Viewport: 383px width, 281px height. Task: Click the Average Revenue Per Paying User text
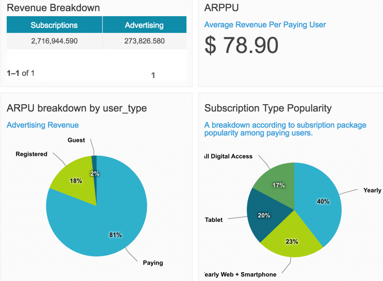click(x=265, y=25)
